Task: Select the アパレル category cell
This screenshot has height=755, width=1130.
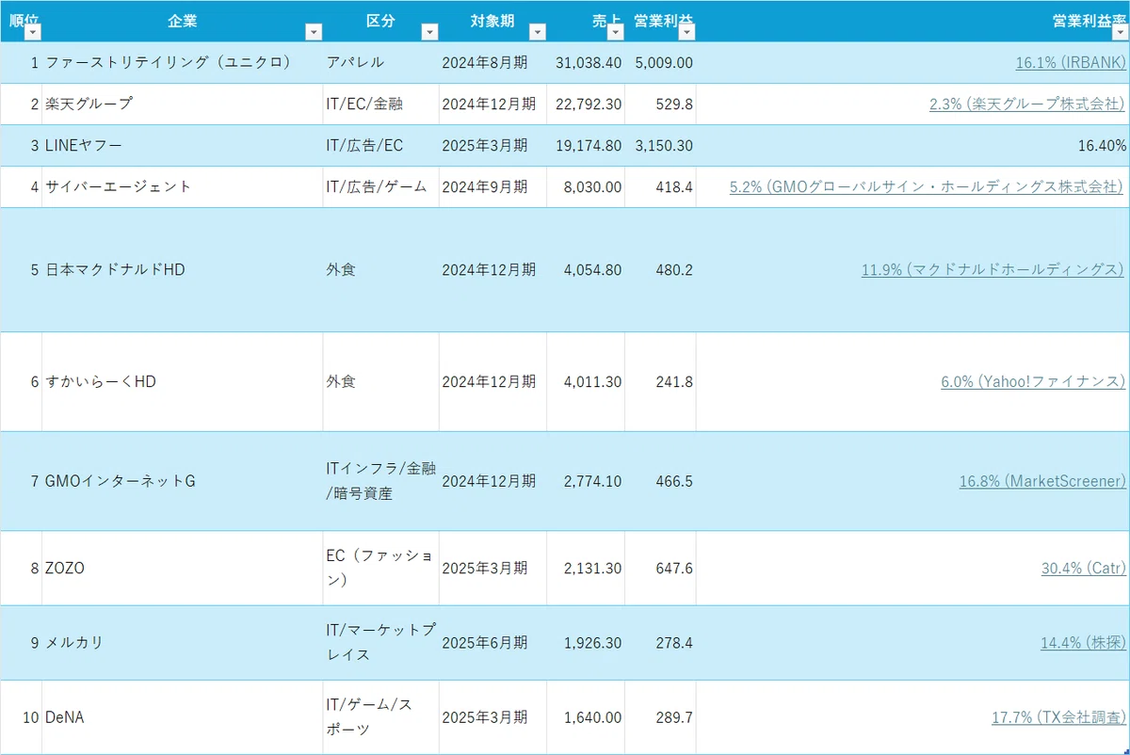Action: point(381,63)
